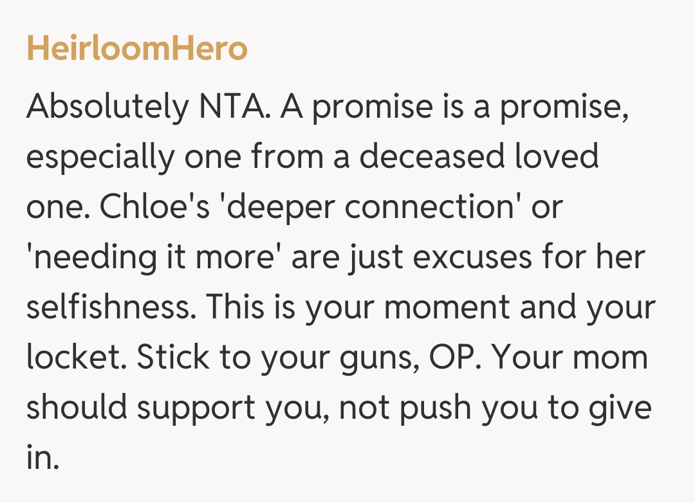Open the HeirloomHero user profile
Screen dimensions: 695x503
[x=136, y=50]
